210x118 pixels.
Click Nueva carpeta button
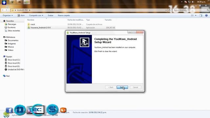[x=64, y=15]
